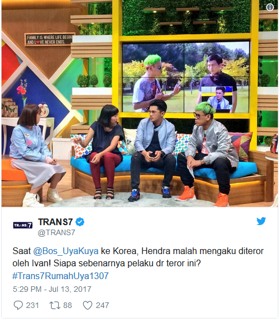Click the 247 likes count
The width and height of the screenshot is (280, 323).
point(103,305)
